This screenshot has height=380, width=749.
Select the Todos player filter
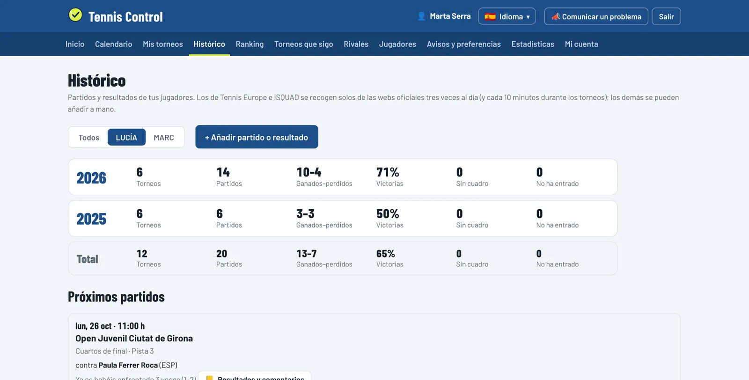(x=89, y=138)
